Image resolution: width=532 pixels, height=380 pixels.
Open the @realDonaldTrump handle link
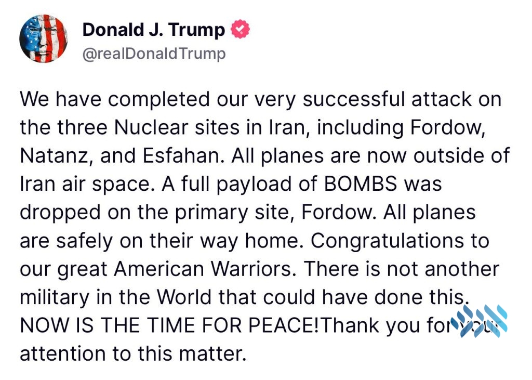pos(154,54)
